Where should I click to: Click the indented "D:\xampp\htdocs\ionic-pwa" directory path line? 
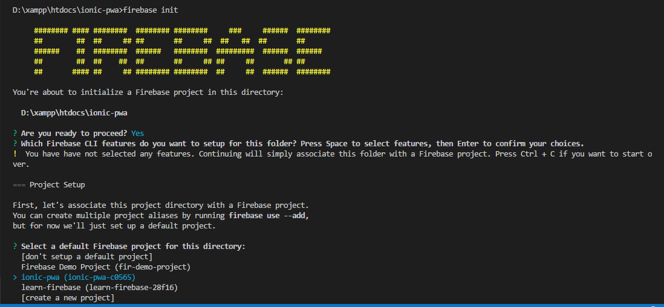tap(74, 113)
